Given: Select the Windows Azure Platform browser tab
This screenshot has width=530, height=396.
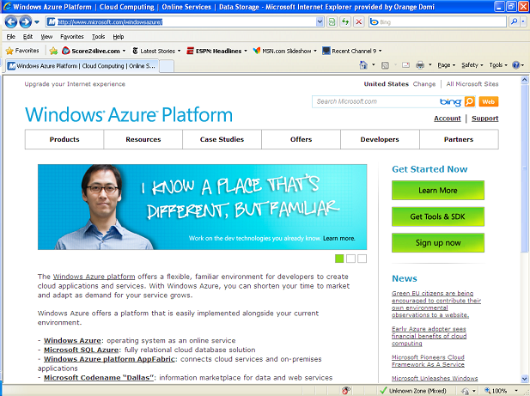Looking at the screenshot, I should click(82, 66).
